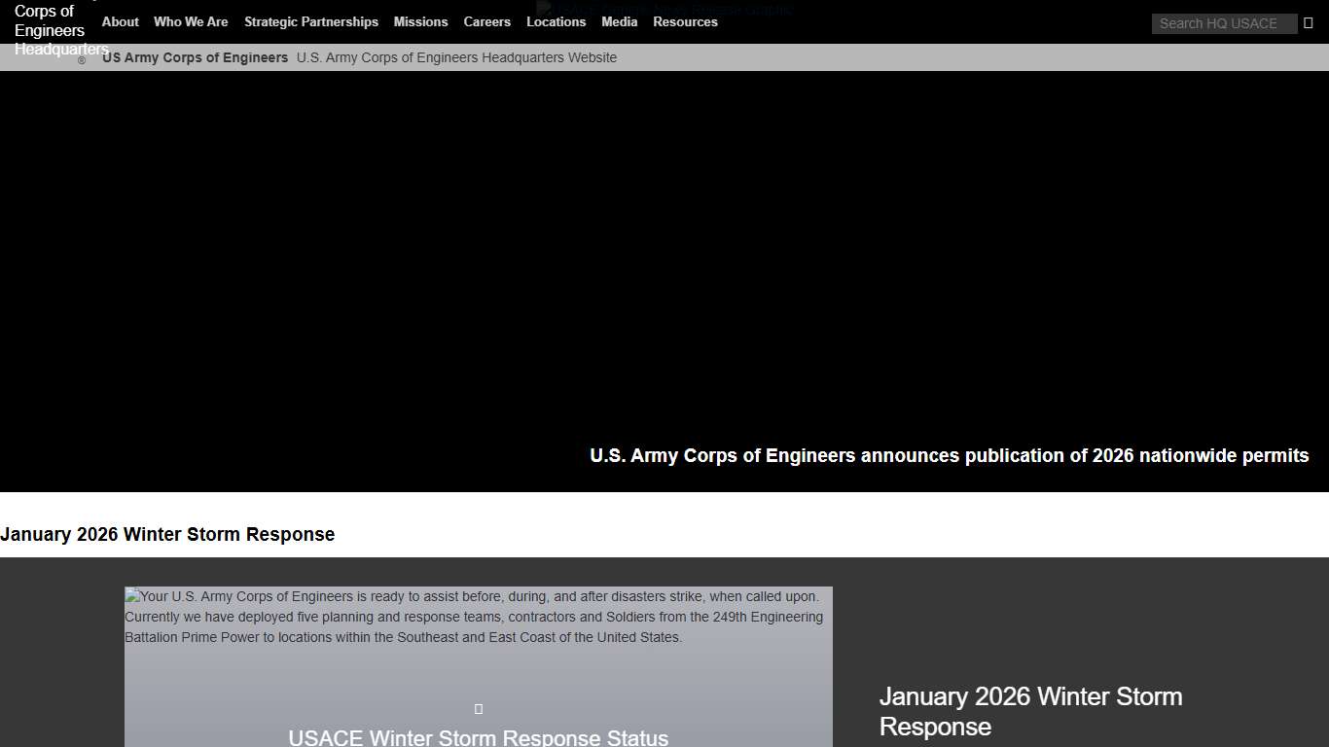Open the Locations menu
Viewport: 1329px width, 747px height.
[556, 21]
